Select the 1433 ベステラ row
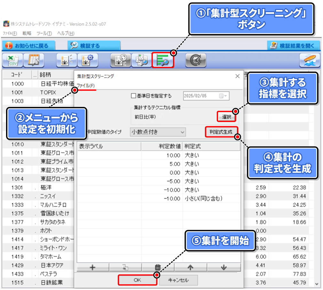 (38, 274)
